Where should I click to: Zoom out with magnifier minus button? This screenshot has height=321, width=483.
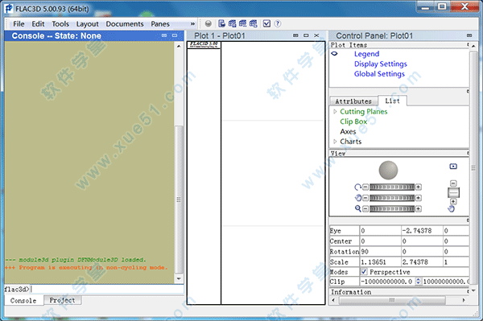pos(365,208)
